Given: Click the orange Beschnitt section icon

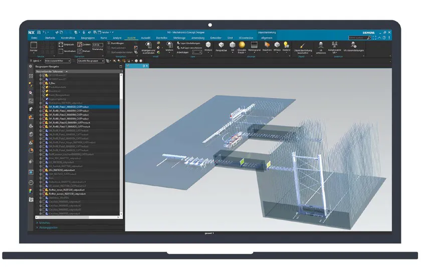Looking at the screenshot, I should 267,45.
